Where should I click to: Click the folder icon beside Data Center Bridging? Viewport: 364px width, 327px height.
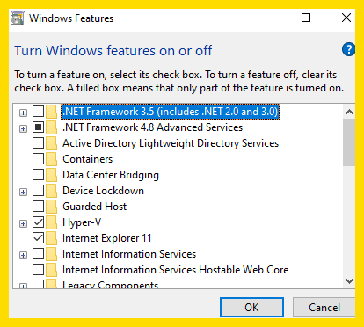tap(51, 175)
